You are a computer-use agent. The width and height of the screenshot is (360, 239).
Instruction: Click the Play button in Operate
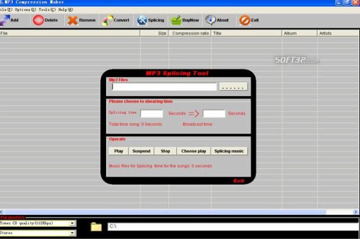(x=119, y=151)
